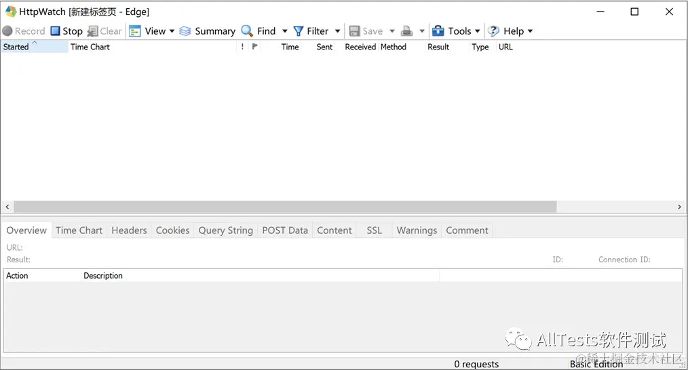Click the exclamation mark column header
Screen dimensions: 688x370
(243, 47)
